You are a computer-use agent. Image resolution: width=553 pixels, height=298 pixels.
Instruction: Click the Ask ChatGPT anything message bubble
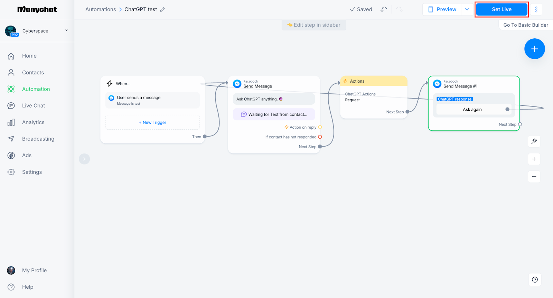274,99
